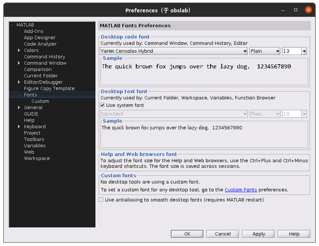Select Colors preferences item

(31, 50)
